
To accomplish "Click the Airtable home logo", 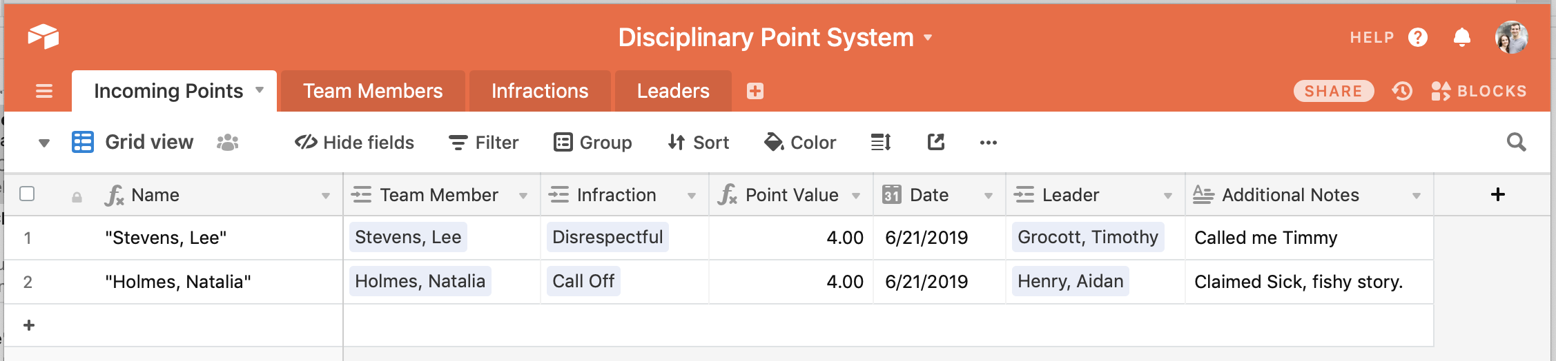I will point(43,37).
